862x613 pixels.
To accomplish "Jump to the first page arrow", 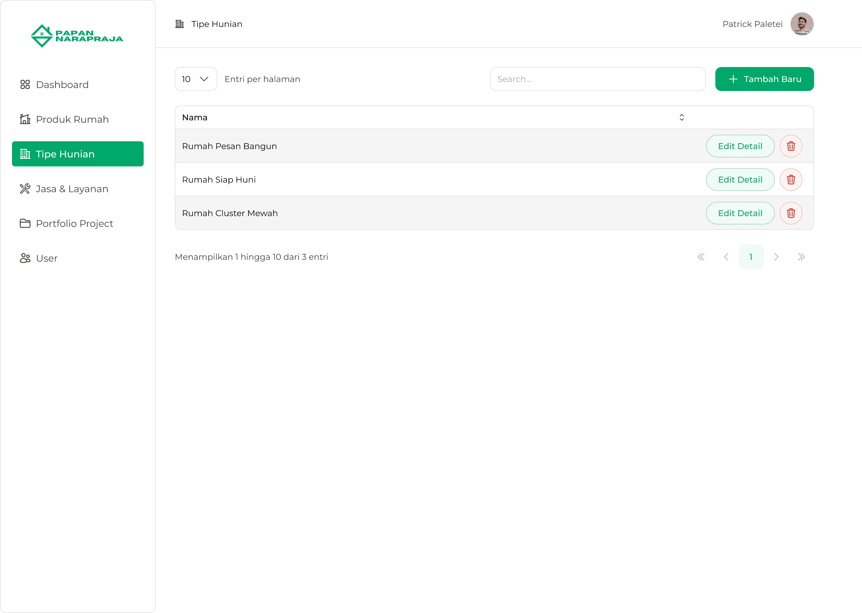I will [x=701, y=257].
